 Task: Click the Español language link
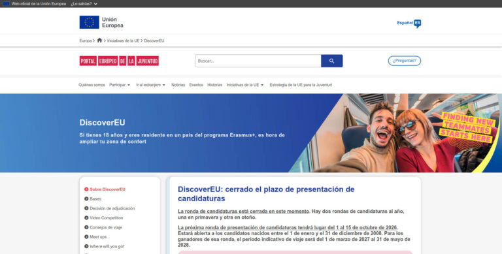405,23
